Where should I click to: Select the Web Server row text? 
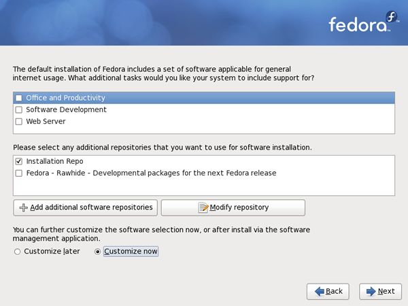pyautogui.click(x=46, y=122)
